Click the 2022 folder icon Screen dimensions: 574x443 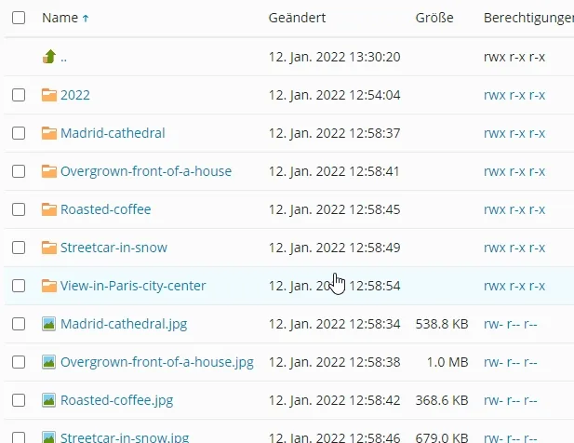pyautogui.click(x=49, y=95)
